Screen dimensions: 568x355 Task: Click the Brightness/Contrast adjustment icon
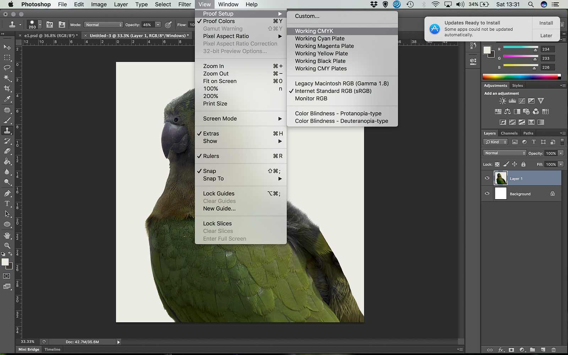[x=503, y=101]
